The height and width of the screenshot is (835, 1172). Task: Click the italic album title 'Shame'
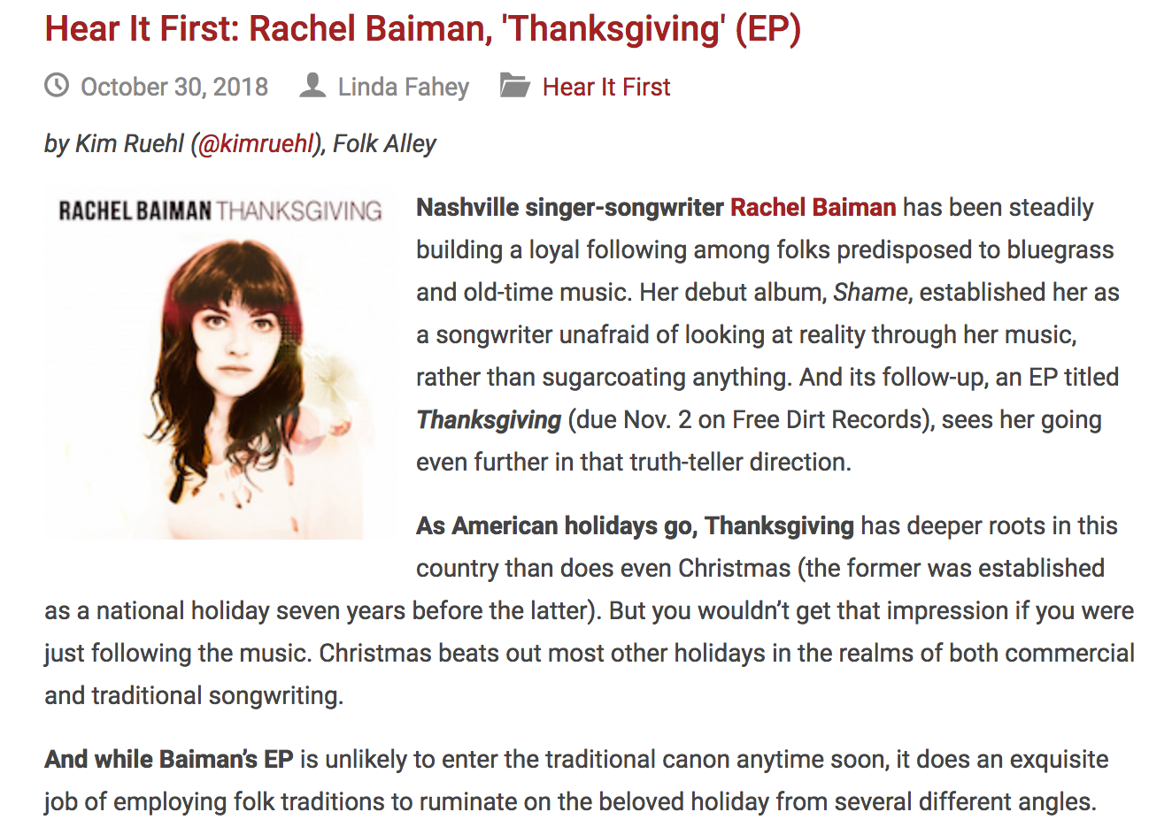[x=870, y=292]
